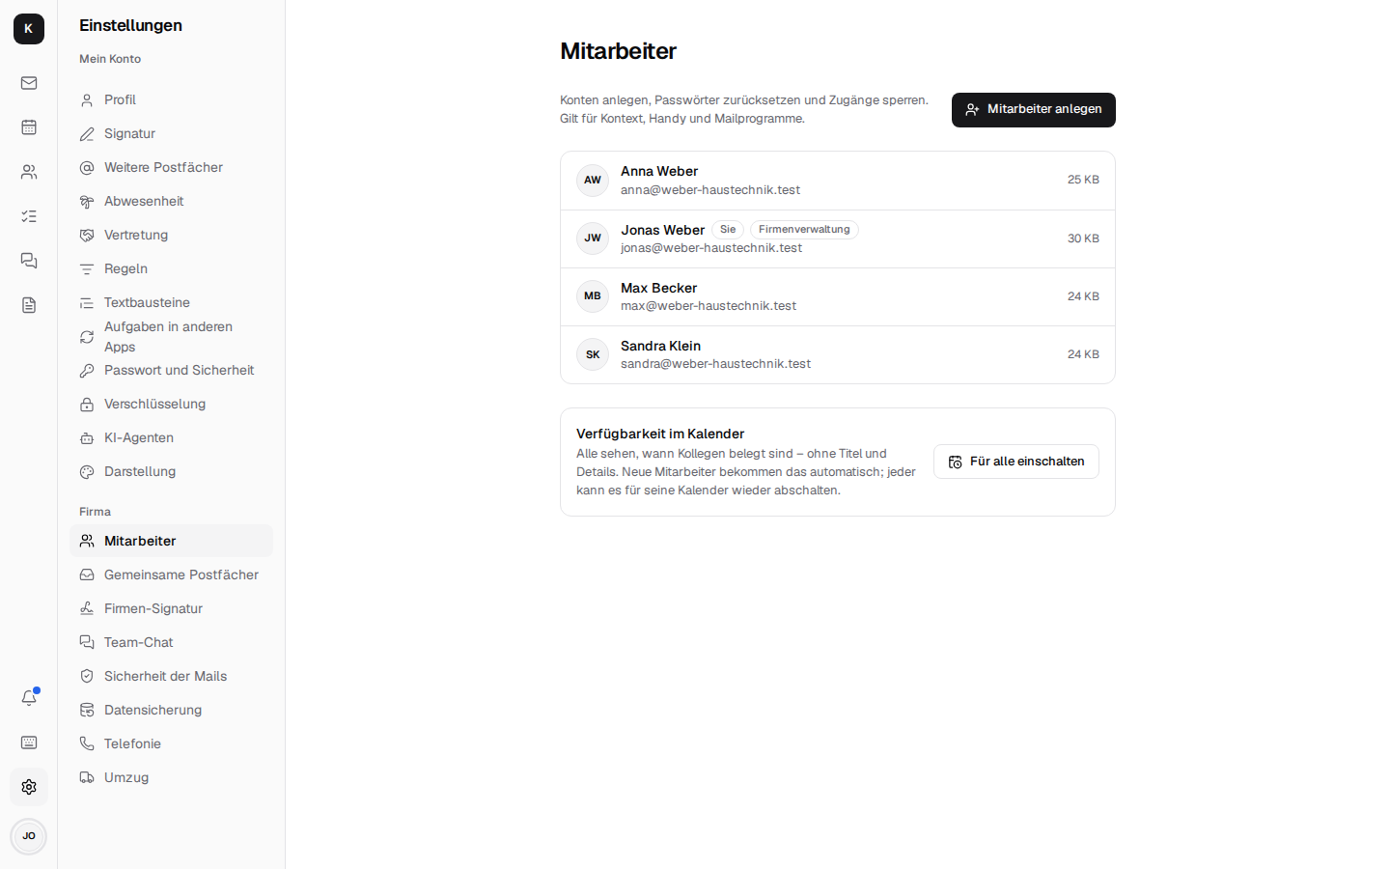Click the keyboard icon in the left rail
Image resolution: width=1390 pixels, height=869 pixels.
pos(29,743)
